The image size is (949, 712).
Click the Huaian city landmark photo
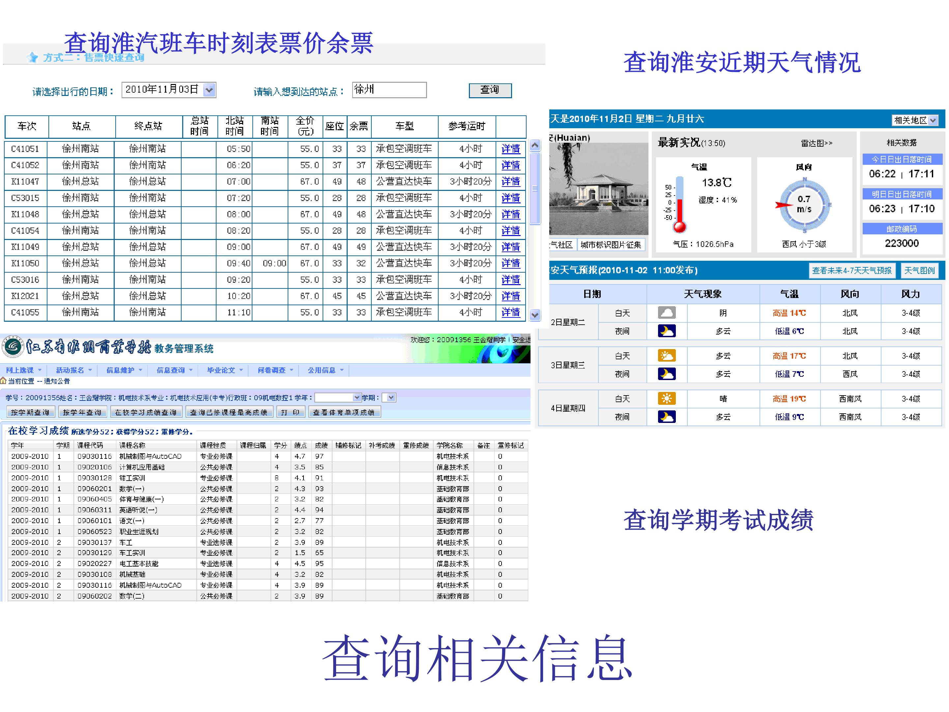pos(598,189)
